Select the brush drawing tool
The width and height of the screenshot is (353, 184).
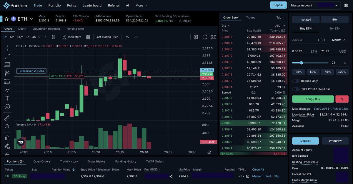7,90
